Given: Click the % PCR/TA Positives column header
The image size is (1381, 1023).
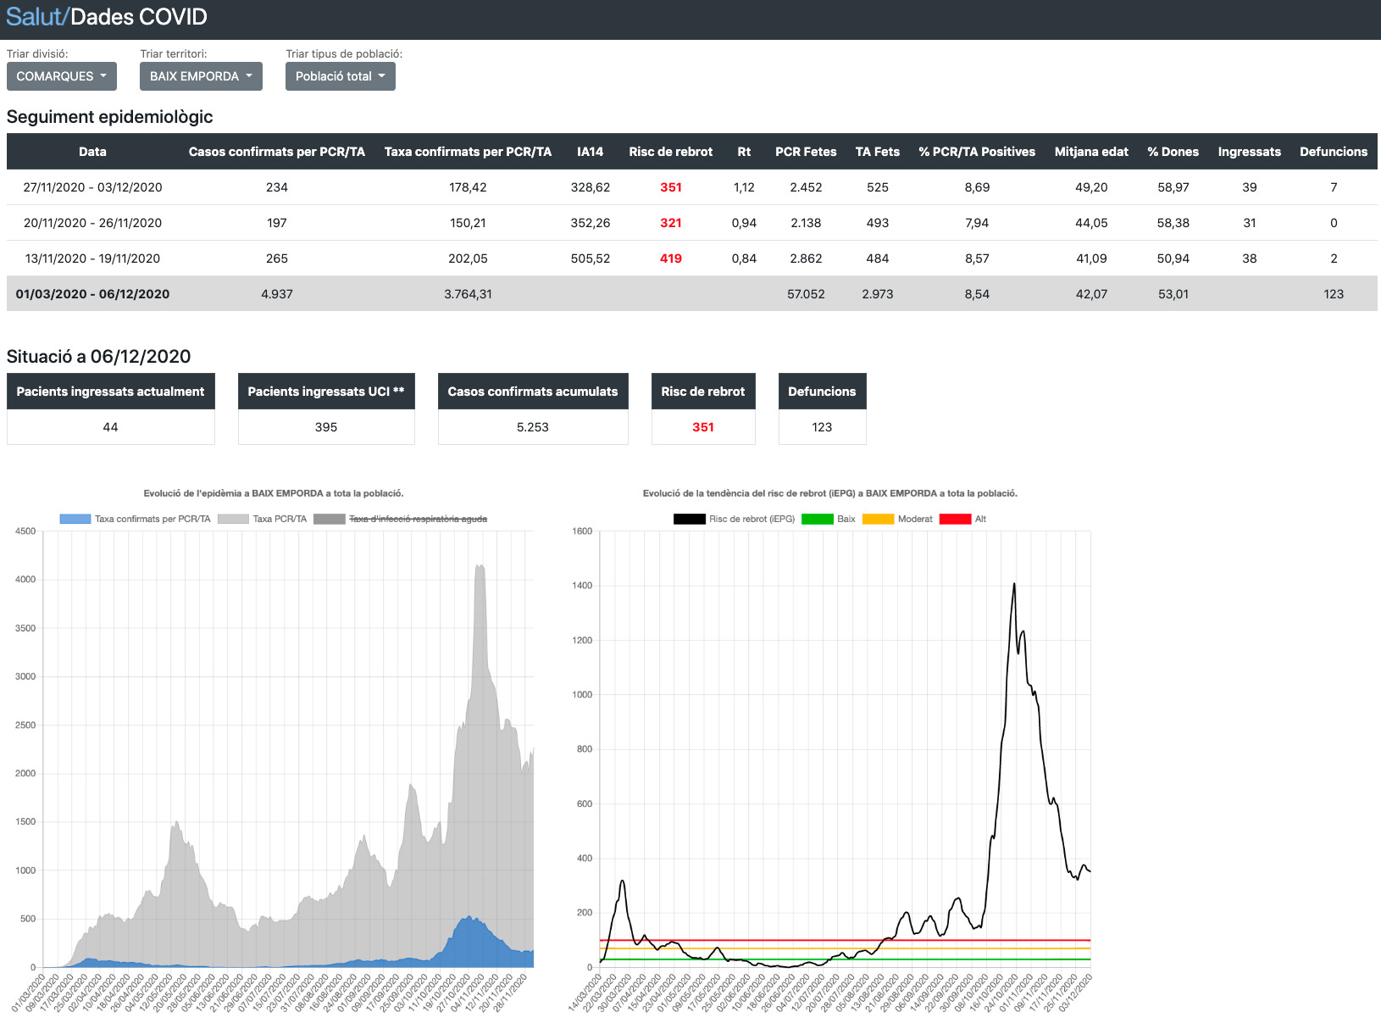Looking at the screenshot, I should pos(977,152).
